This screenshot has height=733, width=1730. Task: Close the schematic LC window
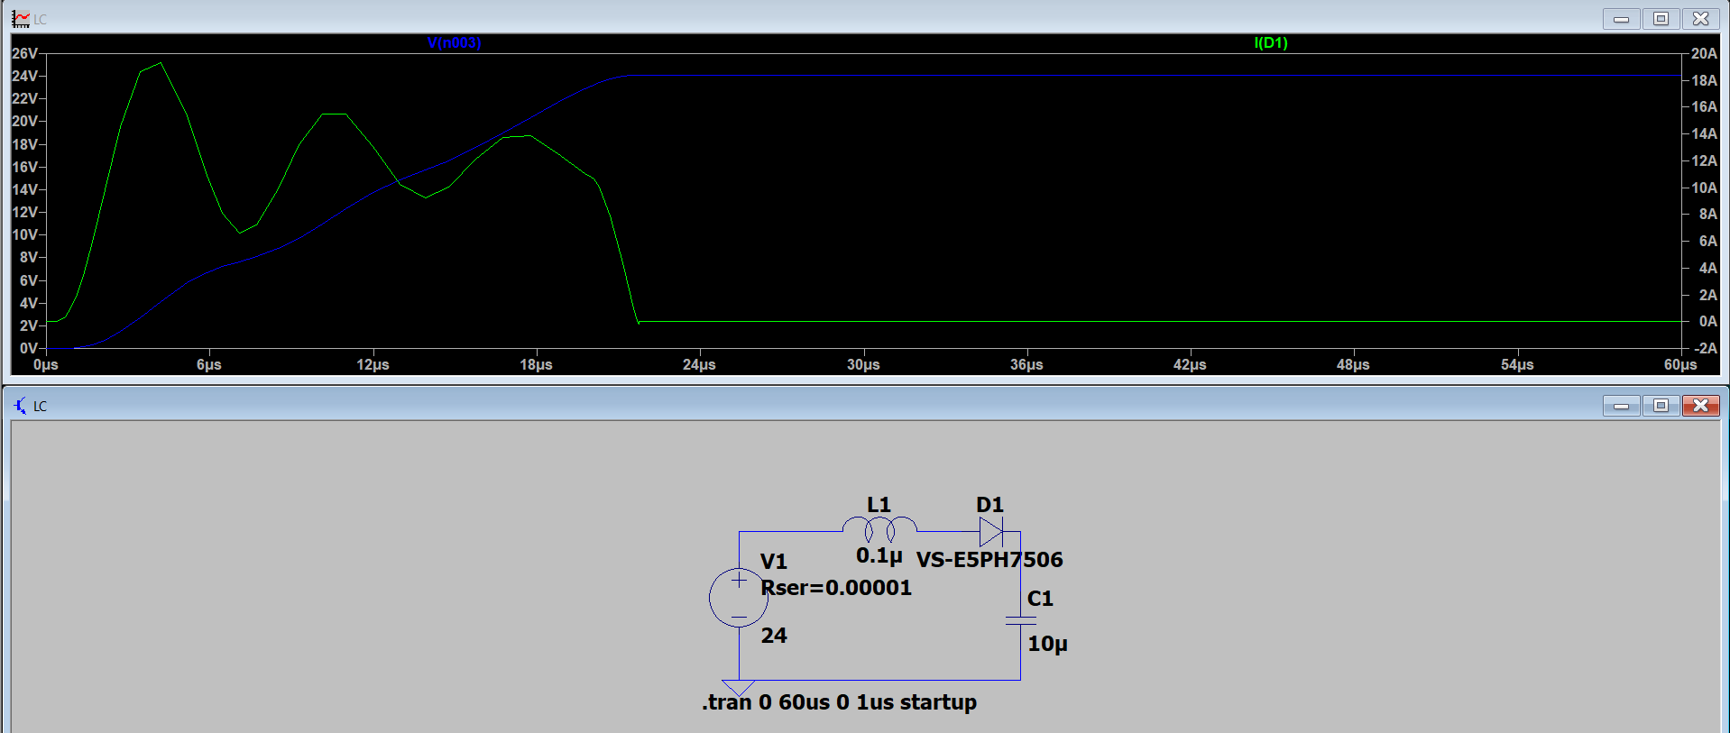pyautogui.click(x=1700, y=406)
